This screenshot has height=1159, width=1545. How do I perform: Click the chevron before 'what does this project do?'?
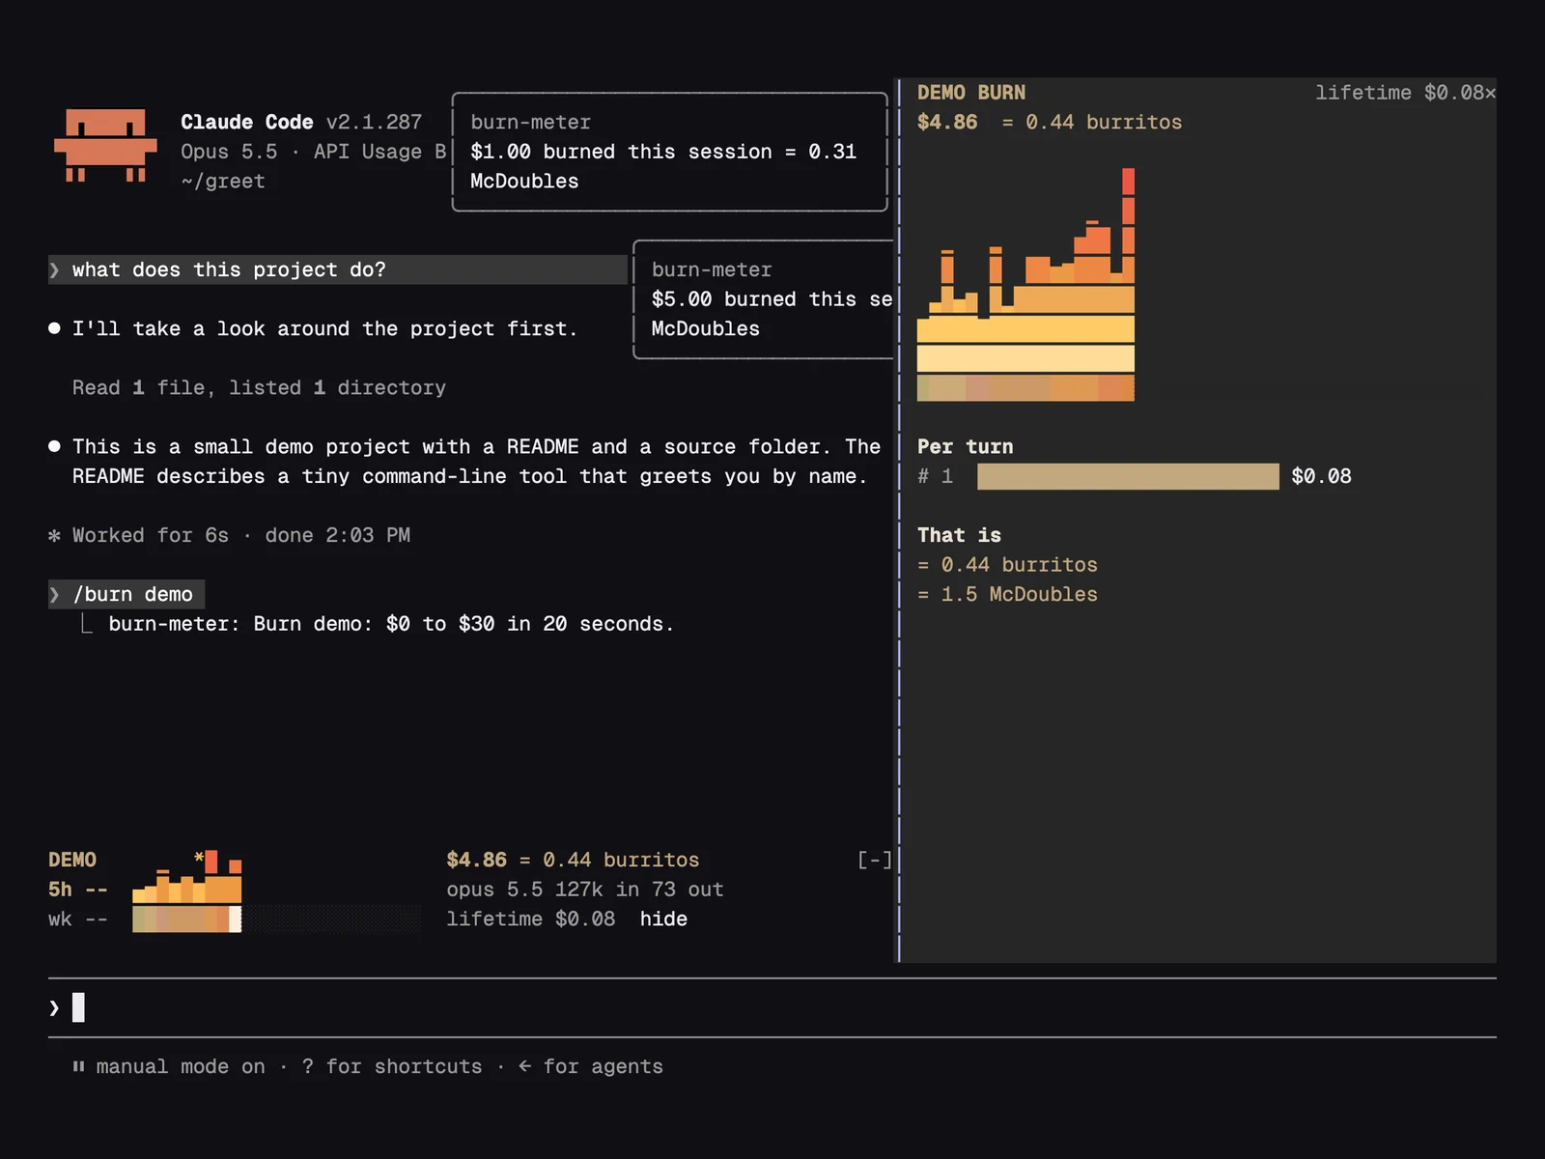[54, 269]
